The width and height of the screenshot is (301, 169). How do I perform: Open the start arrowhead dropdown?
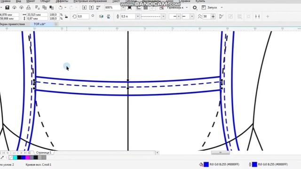[179, 16]
